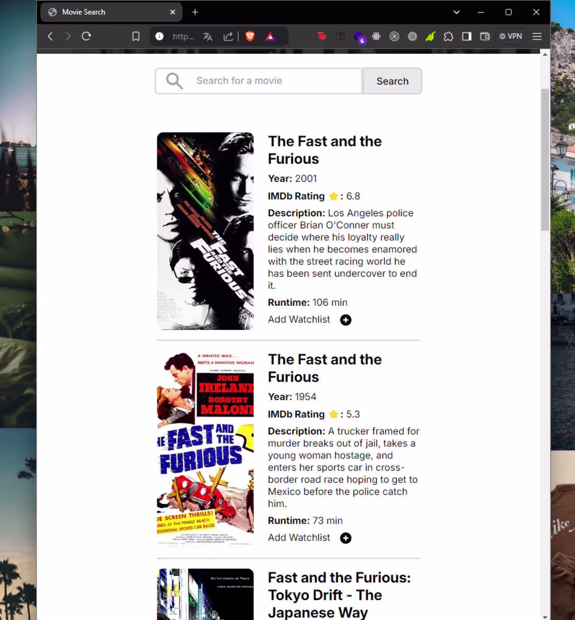Open a new tab with the plus button
The image size is (575, 620).
point(195,12)
